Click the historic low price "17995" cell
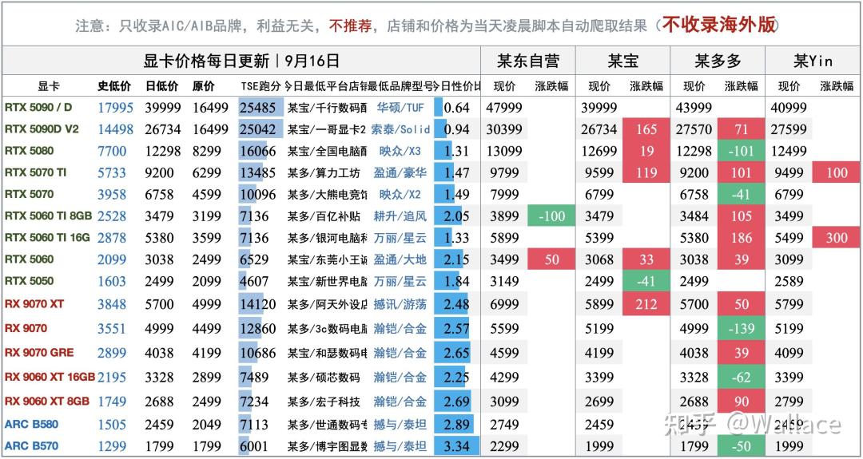 [116, 108]
